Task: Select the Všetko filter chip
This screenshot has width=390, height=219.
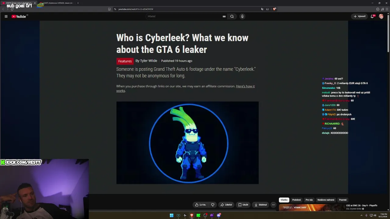Action: [284, 200]
